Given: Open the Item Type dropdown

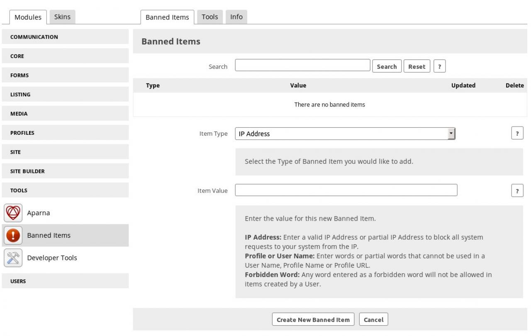Looking at the screenshot, I should pyautogui.click(x=345, y=134).
